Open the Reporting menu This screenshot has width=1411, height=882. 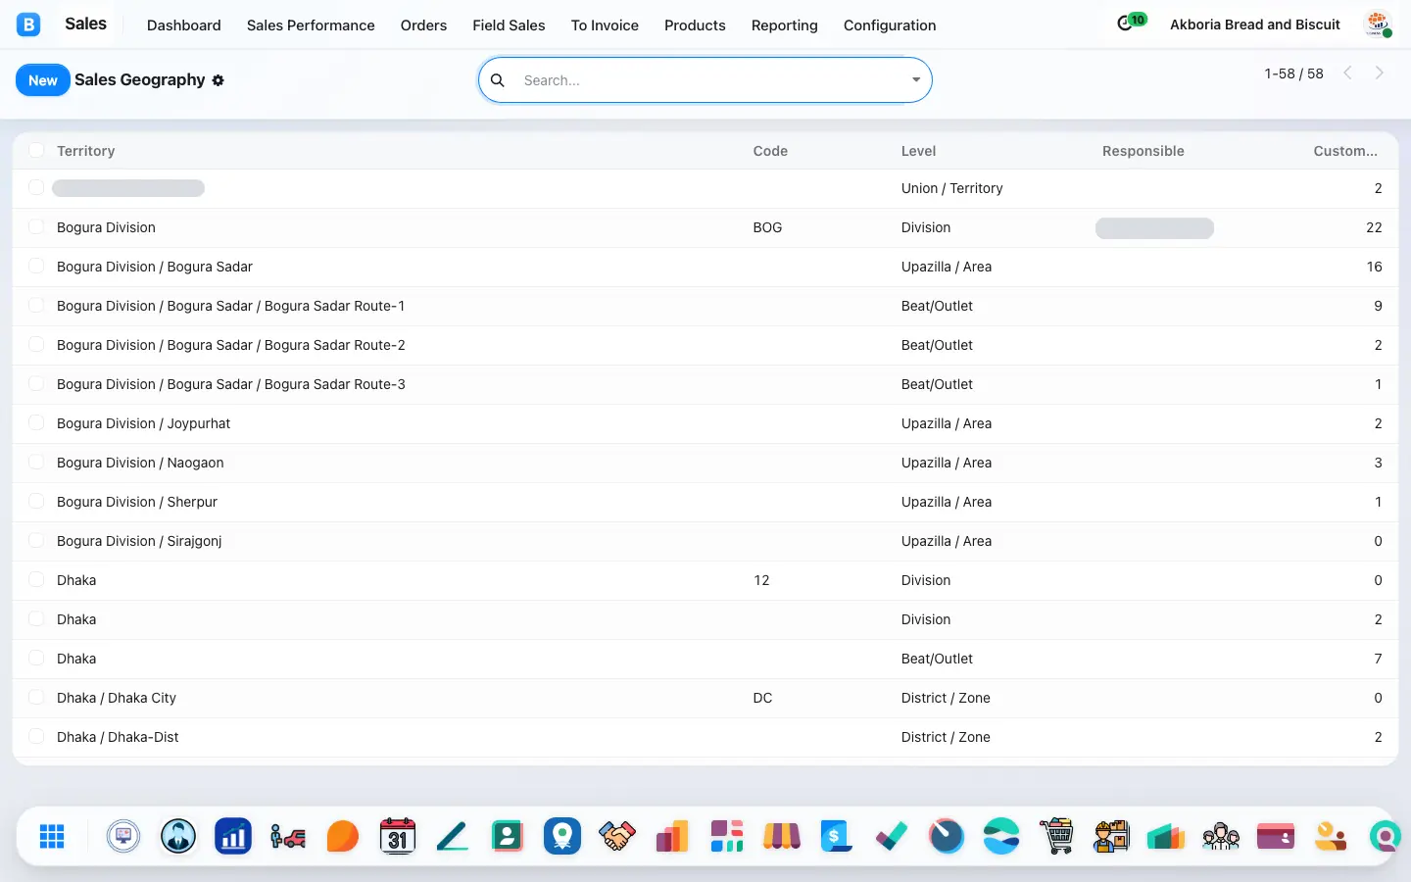784,25
